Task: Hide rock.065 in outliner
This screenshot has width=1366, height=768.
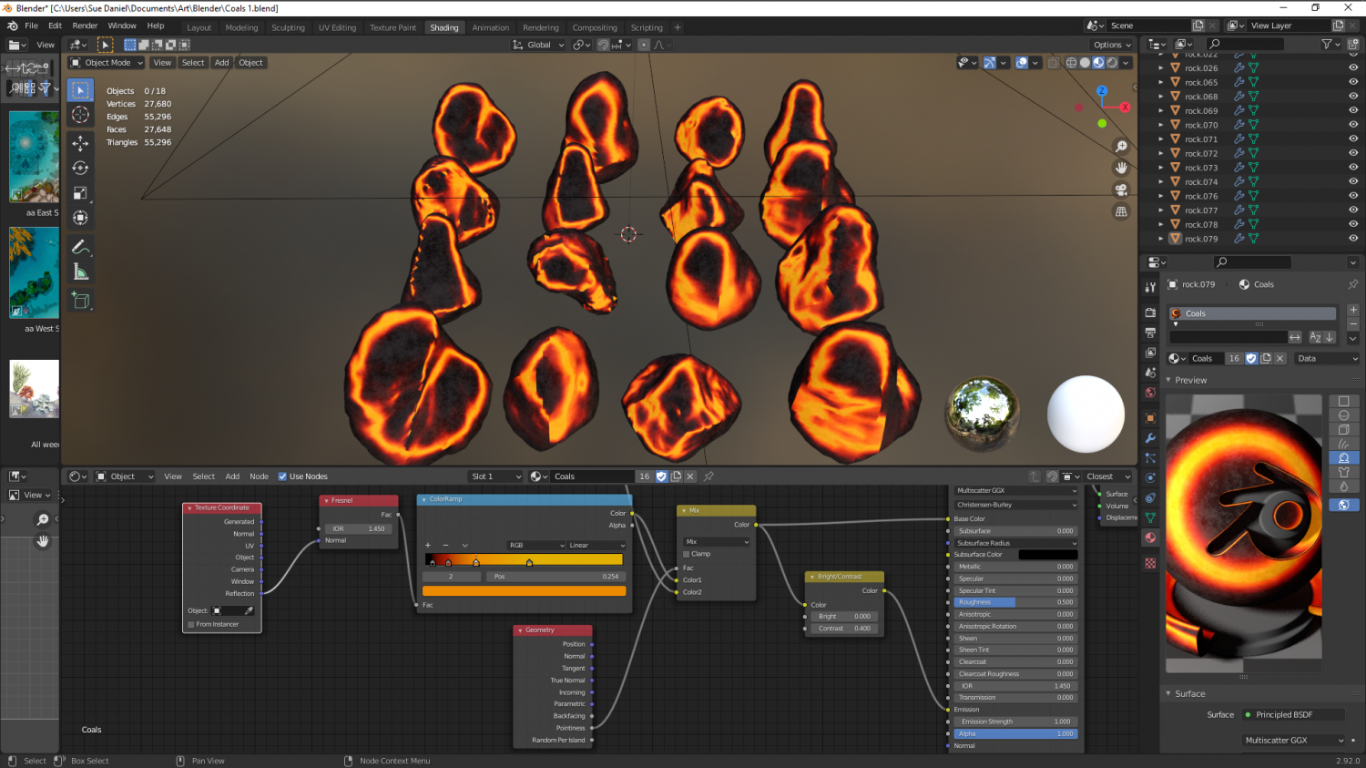Action: 1352,82
